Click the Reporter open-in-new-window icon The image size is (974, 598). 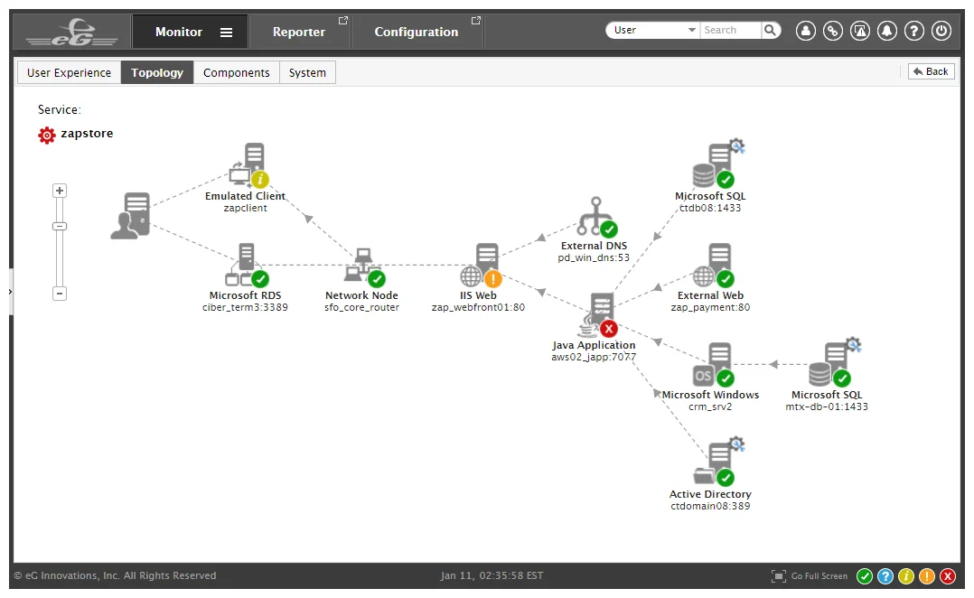(x=343, y=21)
